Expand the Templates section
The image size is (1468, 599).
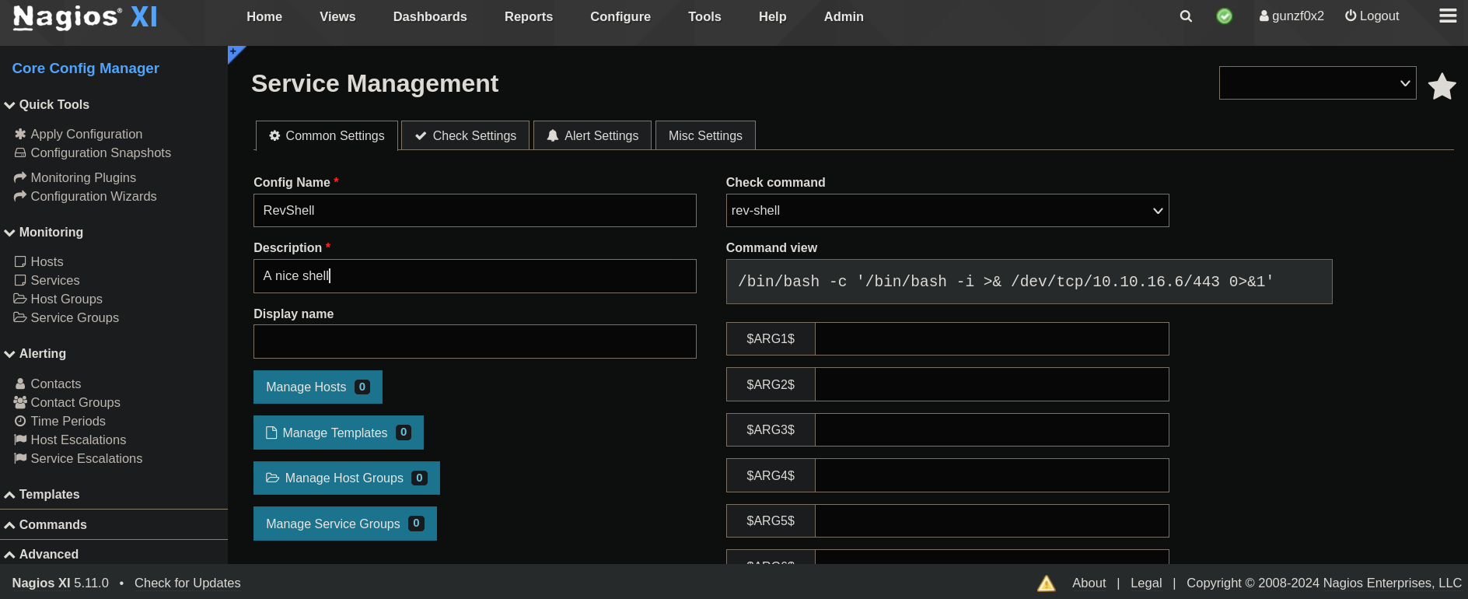[42, 494]
